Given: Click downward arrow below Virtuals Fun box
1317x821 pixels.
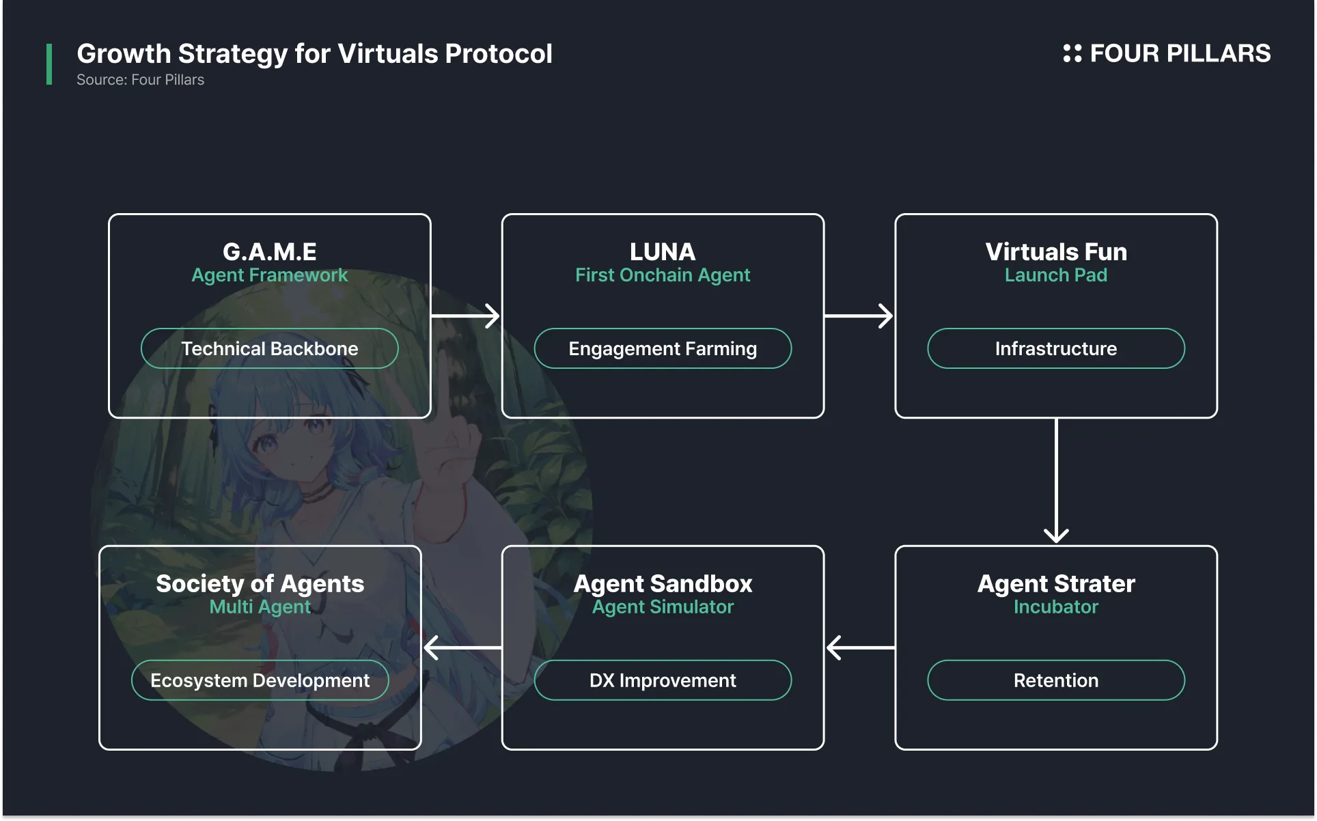Looking at the screenshot, I should coord(1056,481).
